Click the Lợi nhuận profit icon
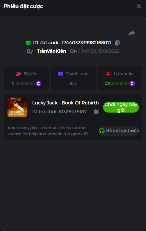The height and width of the screenshot is (231, 146). click(x=108, y=74)
